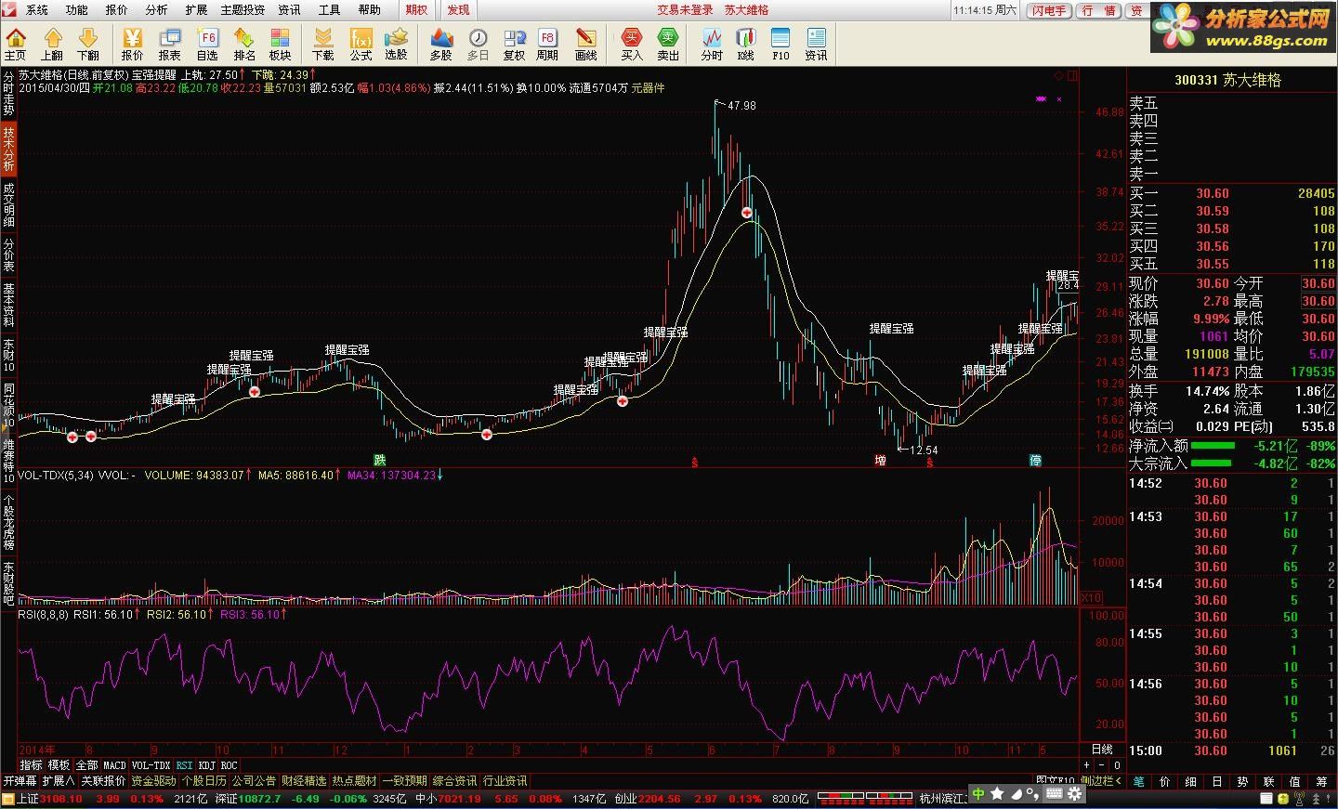
Task: Open the K线 candlestick chart icon
Action: pos(746,44)
